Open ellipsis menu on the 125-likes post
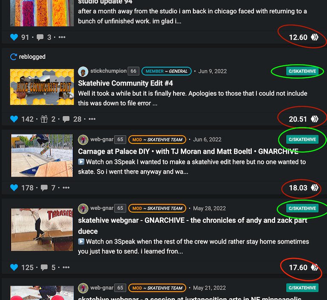Image resolution: width=327 pixels, height=300 pixels. click(66, 267)
